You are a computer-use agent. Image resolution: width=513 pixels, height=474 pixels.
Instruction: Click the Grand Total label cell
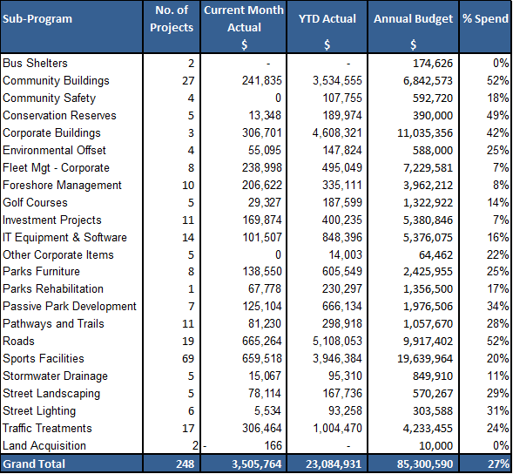click(x=71, y=464)
